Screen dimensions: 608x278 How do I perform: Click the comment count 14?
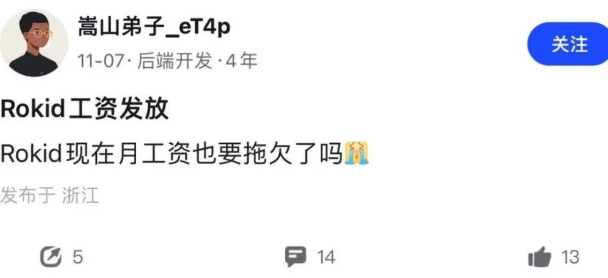327,258
